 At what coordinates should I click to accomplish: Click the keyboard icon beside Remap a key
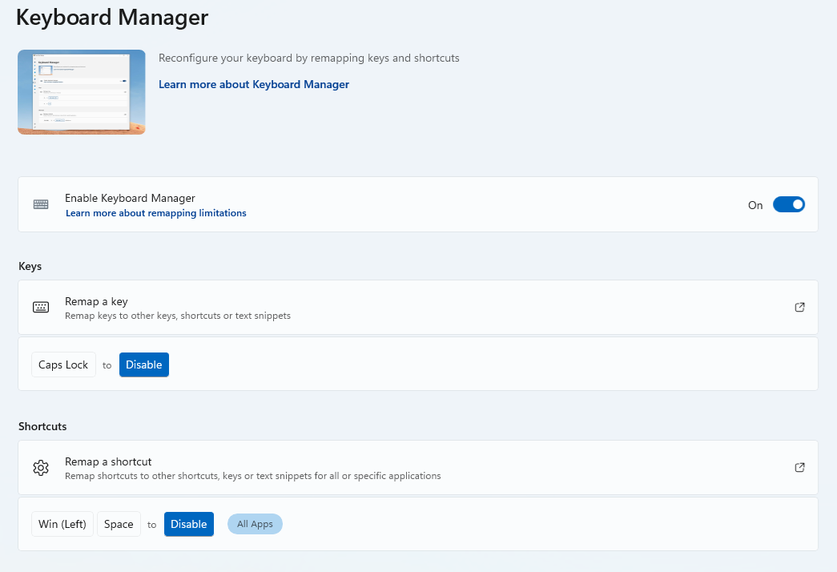pos(41,307)
